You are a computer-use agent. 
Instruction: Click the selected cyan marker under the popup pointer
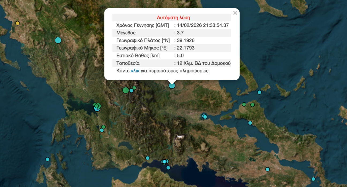point(172,85)
